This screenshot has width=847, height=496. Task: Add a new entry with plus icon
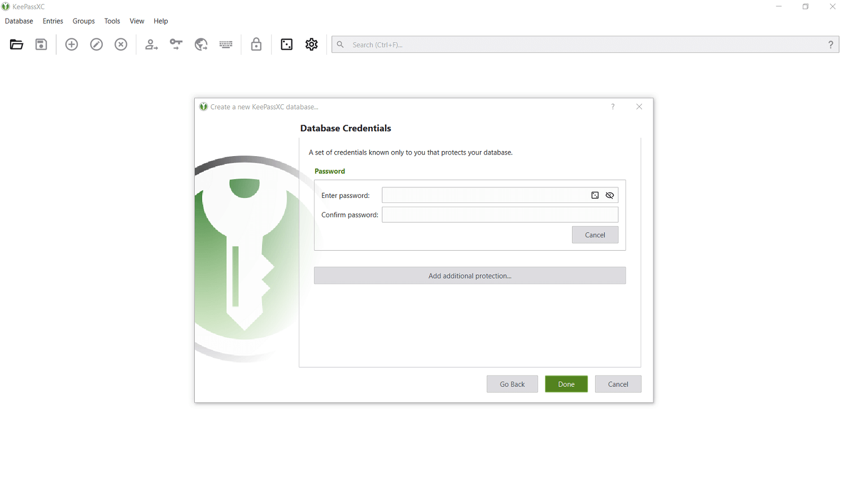pyautogui.click(x=72, y=45)
